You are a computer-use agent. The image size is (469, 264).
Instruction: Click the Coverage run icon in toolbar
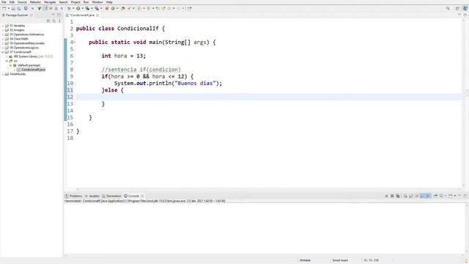(87, 8)
